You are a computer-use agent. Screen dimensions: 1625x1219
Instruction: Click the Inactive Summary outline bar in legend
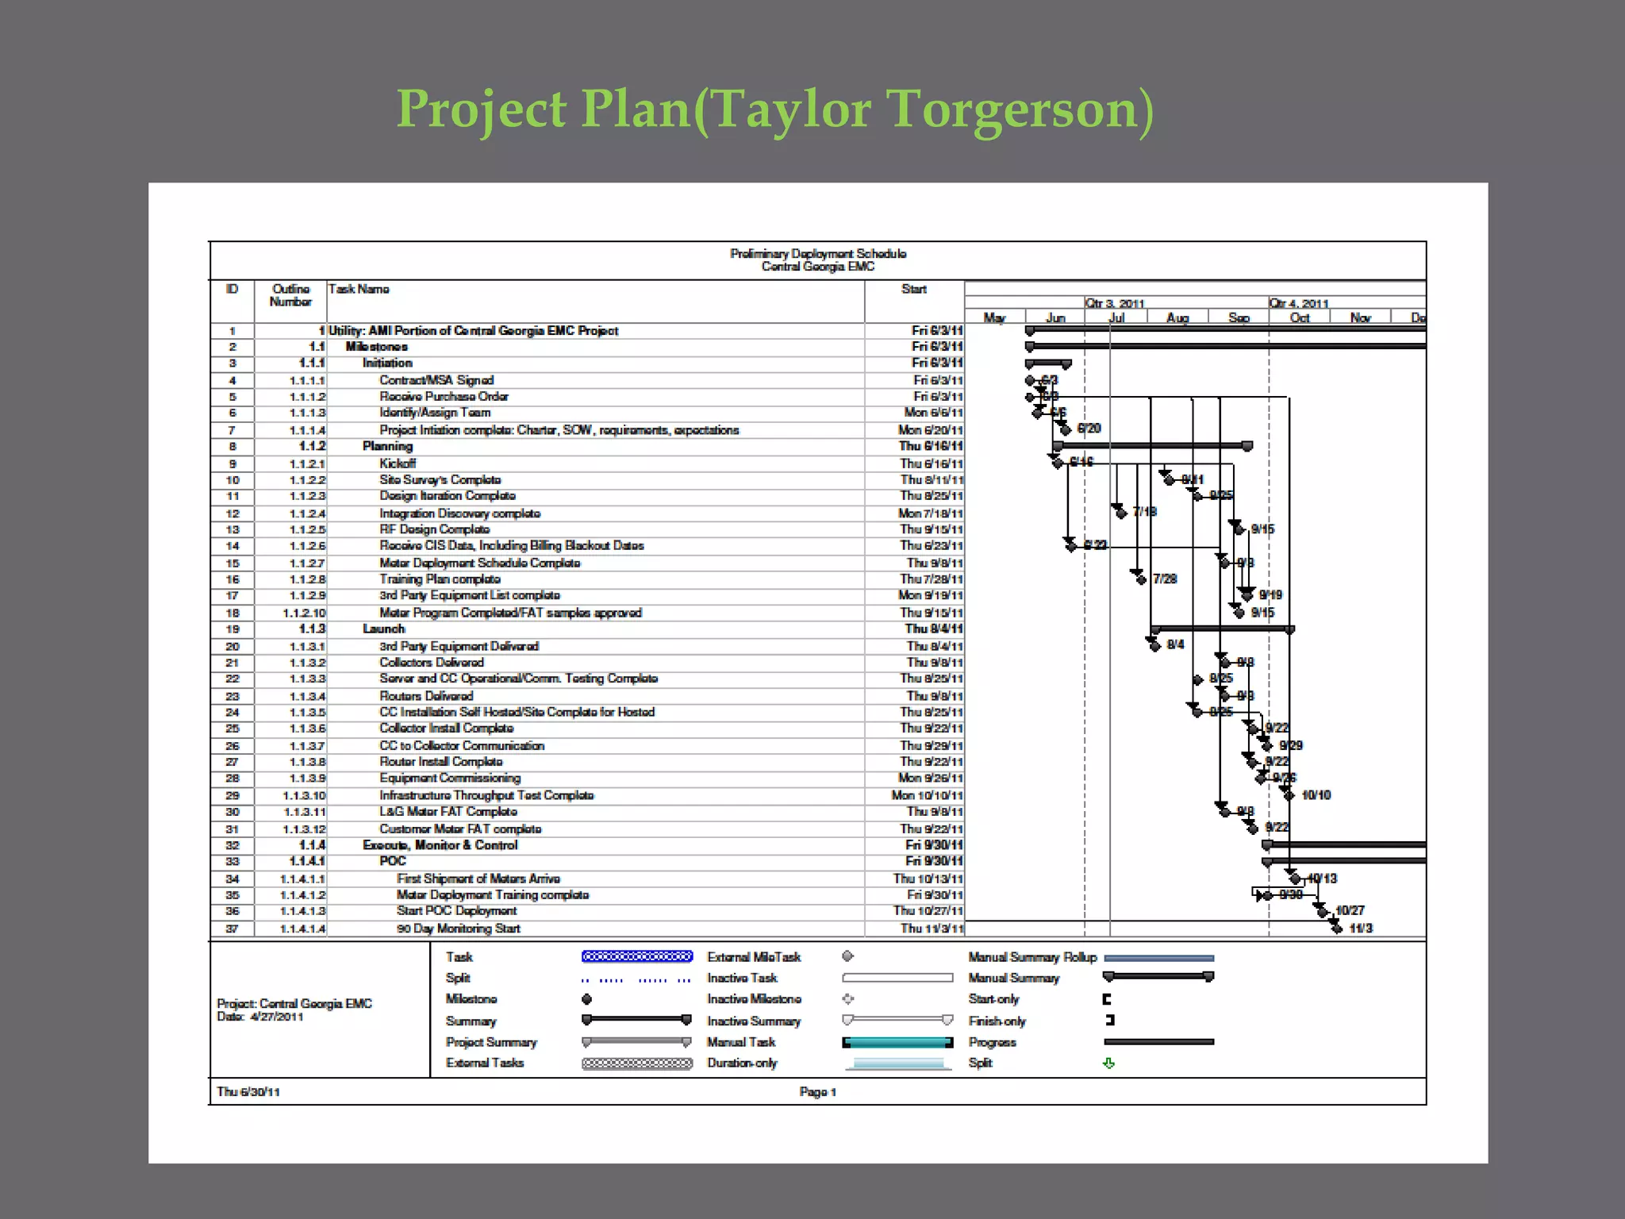coord(897,1020)
